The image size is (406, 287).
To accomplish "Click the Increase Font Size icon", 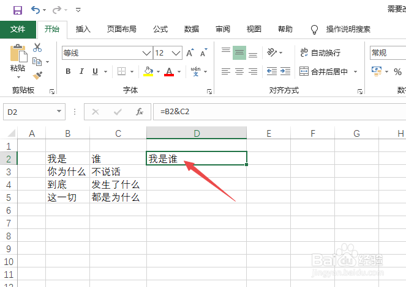I will tap(190, 53).
